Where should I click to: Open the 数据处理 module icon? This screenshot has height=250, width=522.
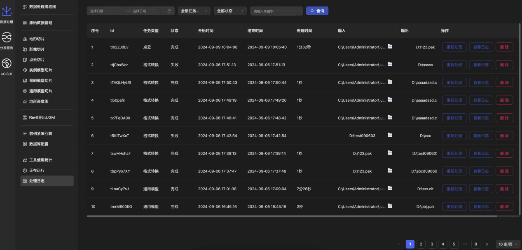[x=7, y=12]
